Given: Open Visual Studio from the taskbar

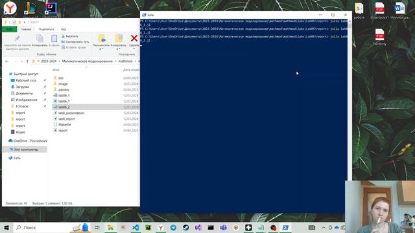Looking at the screenshot, I should tap(198, 227).
